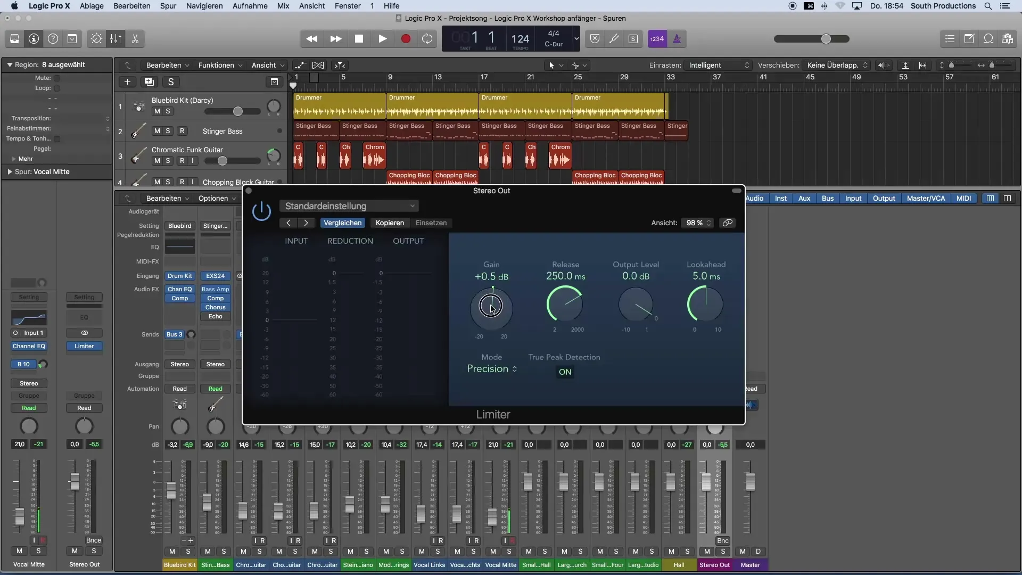Rewind the playhead

point(312,39)
